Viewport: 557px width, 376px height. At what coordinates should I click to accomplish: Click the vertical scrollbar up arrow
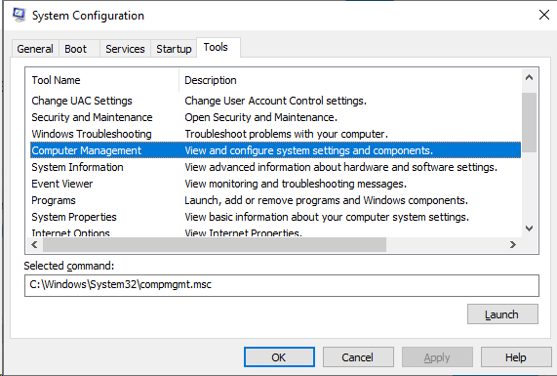click(529, 77)
